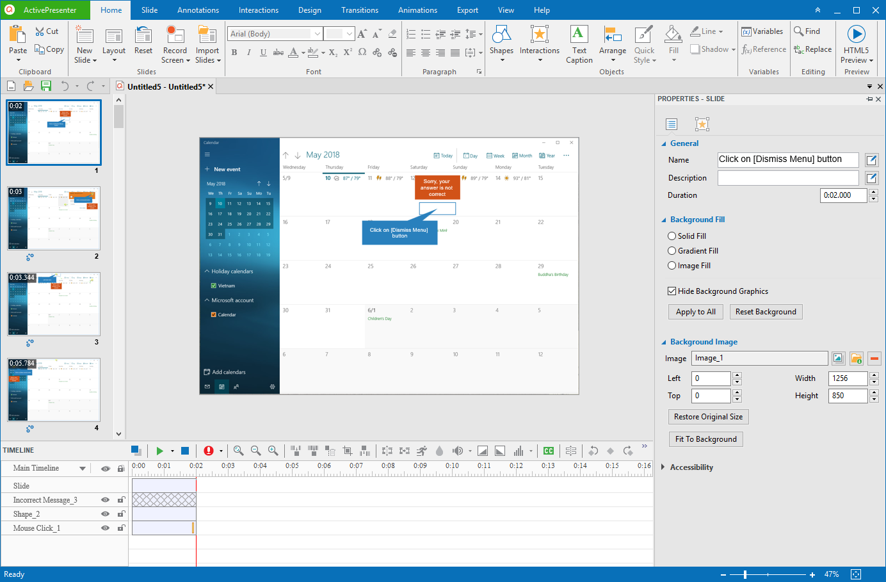Click Restore Original Size

click(708, 417)
